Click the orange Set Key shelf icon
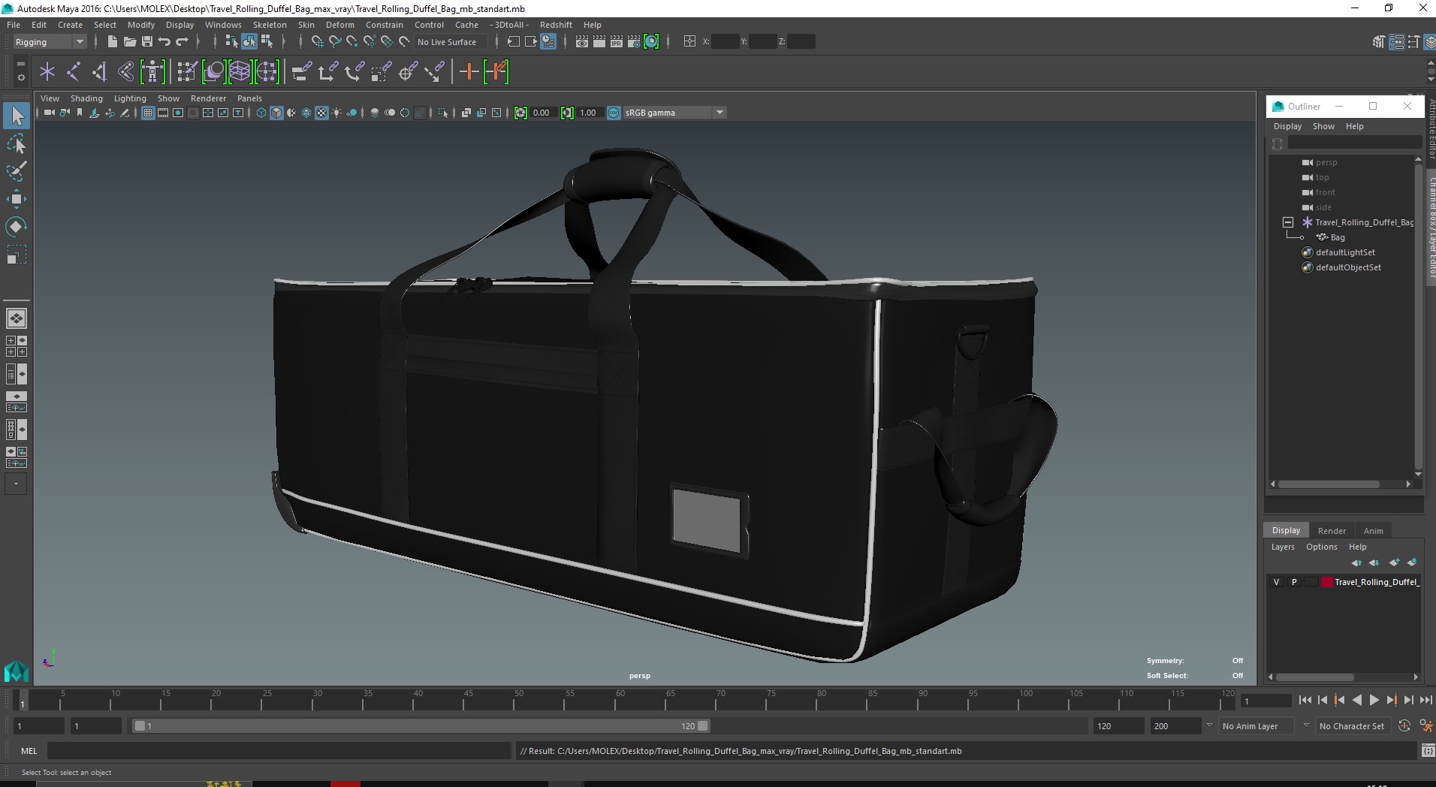The width and height of the screenshot is (1436, 787). (469, 72)
